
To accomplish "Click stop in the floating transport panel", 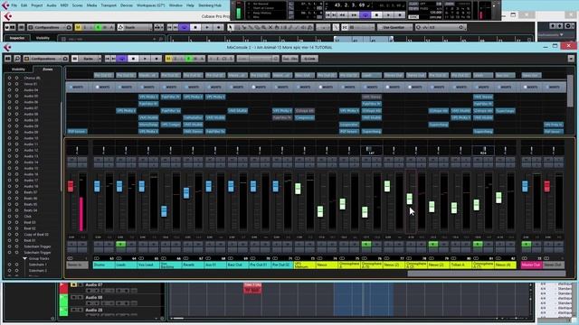I will 376,15.
